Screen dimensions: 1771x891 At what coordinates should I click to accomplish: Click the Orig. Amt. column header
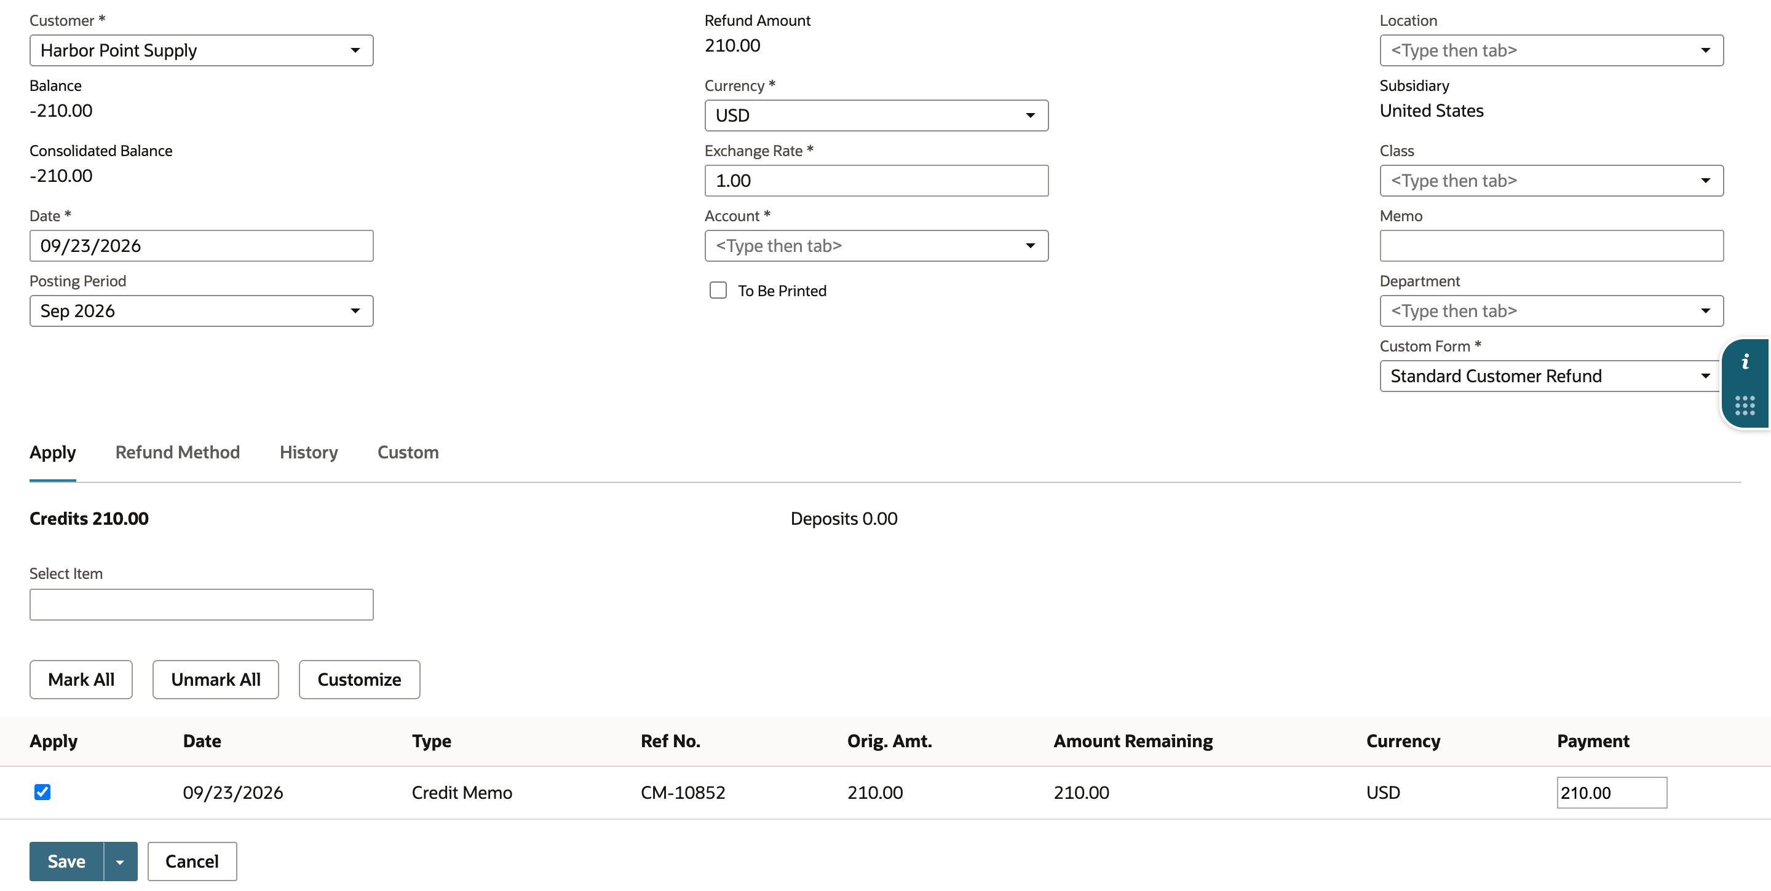[890, 741]
